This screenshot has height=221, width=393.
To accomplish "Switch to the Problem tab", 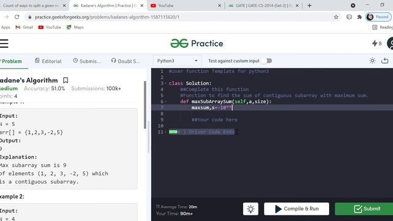I will (11, 61).
